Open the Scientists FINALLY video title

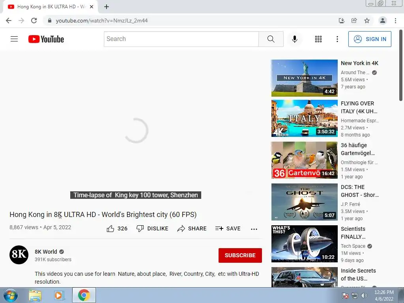pyautogui.click(x=353, y=233)
